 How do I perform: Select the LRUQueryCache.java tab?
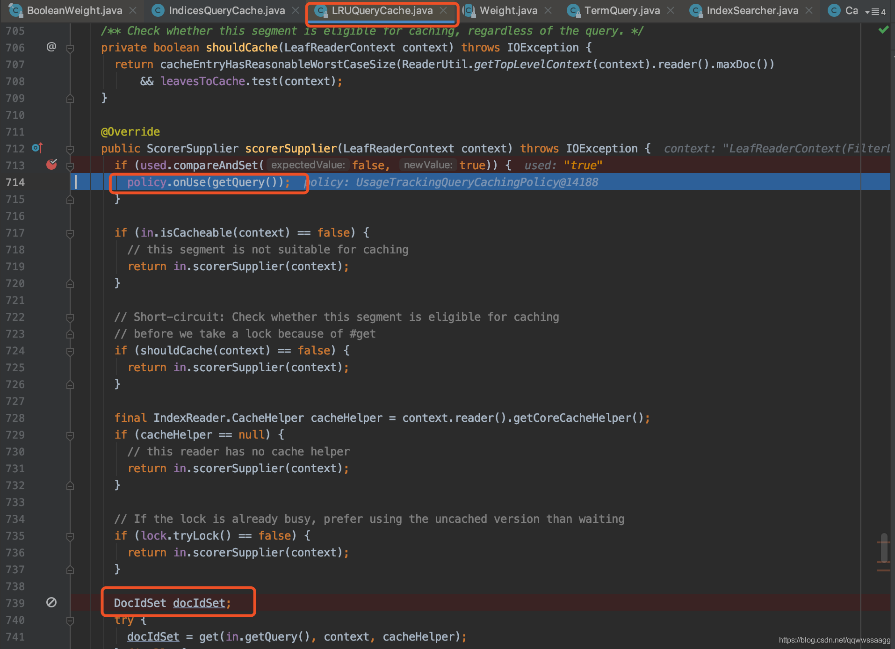coord(382,10)
